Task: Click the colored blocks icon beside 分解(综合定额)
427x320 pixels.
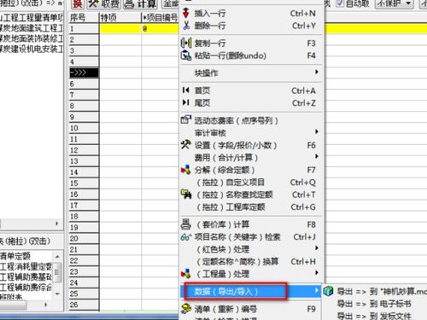Action: click(186, 170)
